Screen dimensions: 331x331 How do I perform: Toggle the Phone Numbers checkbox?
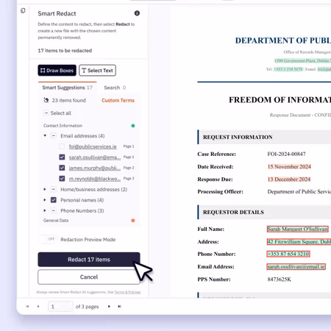54,210
